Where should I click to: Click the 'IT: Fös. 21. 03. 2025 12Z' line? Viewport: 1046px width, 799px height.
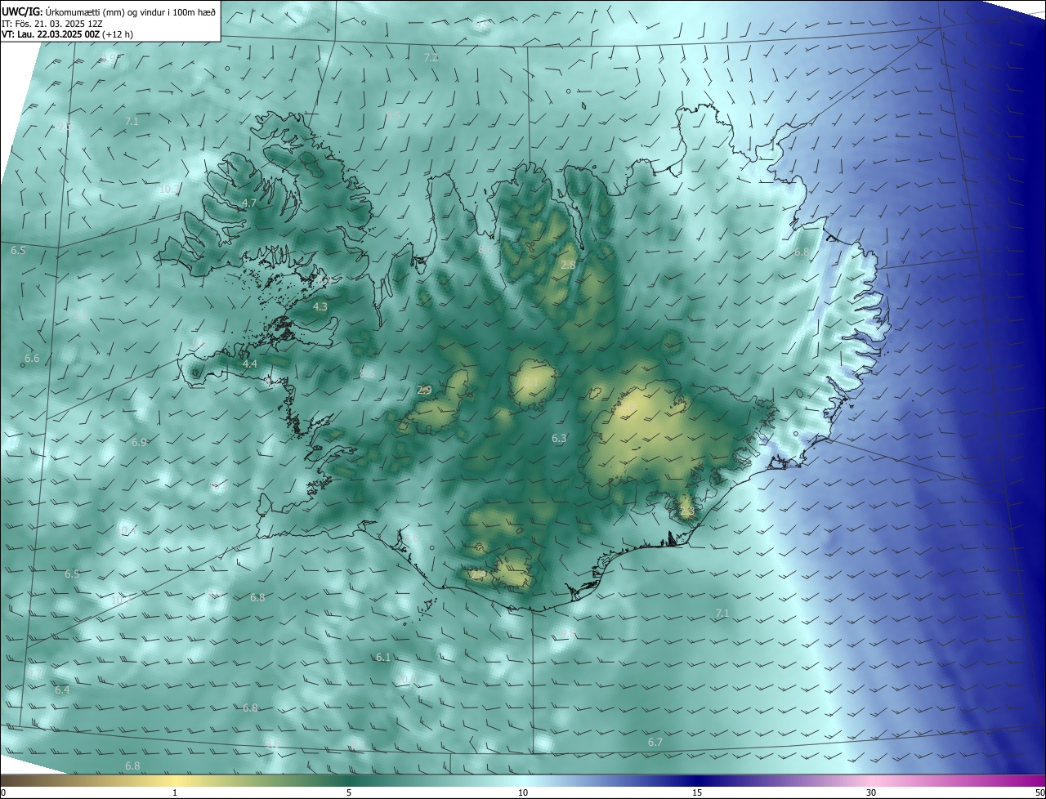coord(51,24)
